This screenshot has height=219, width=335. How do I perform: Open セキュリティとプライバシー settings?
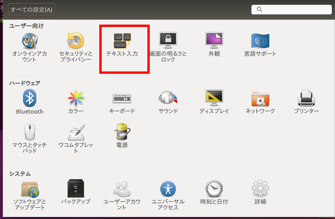75,47
